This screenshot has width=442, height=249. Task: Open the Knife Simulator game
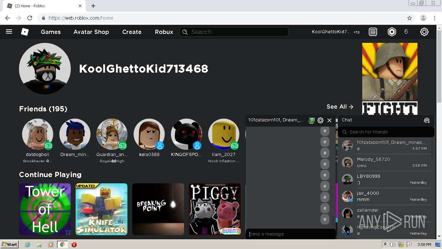click(102, 209)
